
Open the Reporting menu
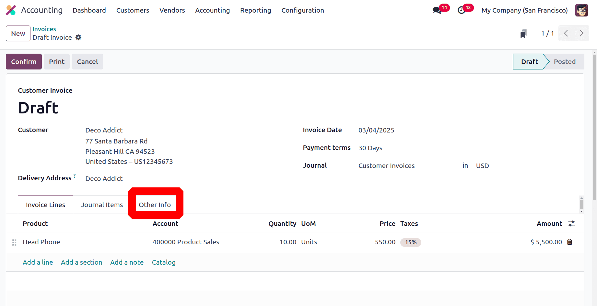pyautogui.click(x=255, y=10)
